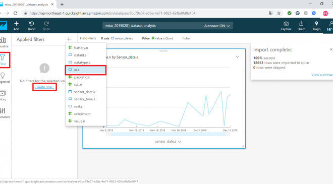This screenshot has height=184, width=333.
Task: Reload the browser page
Action: pyautogui.click(x=15, y=13)
